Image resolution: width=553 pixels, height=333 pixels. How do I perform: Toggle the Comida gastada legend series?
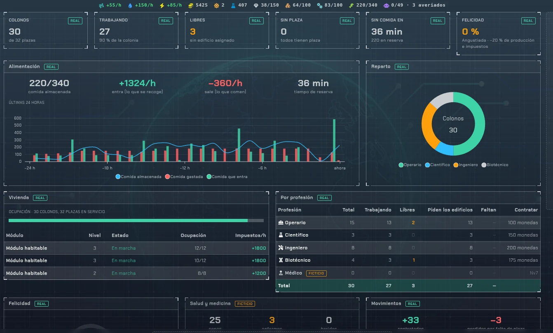tap(184, 177)
